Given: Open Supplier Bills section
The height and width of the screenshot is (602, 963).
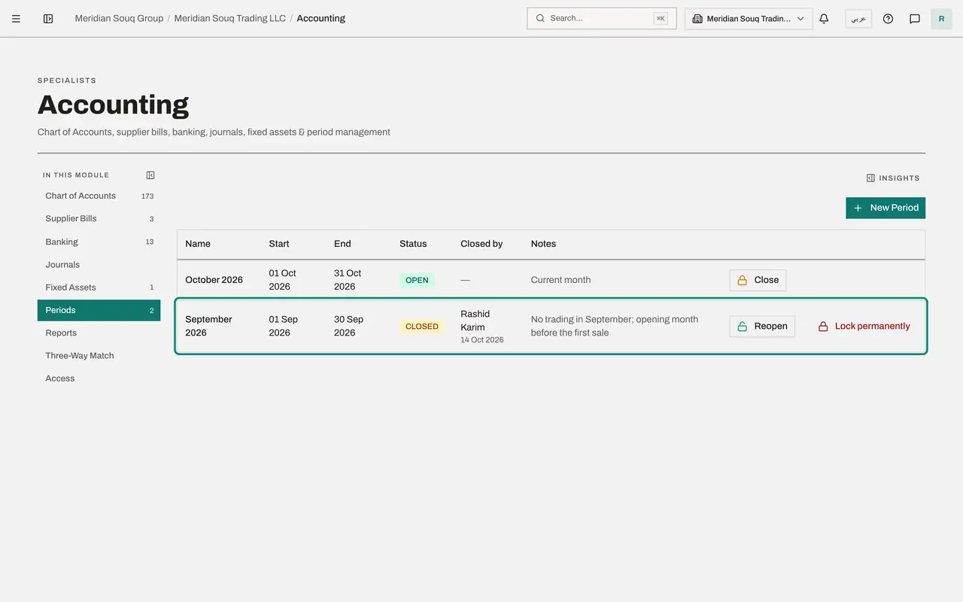Looking at the screenshot, I should [x=99, y=219].
